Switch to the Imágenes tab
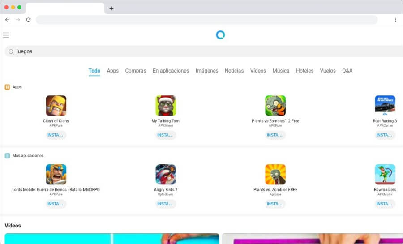Viewport: 403px width, 244px height. click(x=206, y=71)
